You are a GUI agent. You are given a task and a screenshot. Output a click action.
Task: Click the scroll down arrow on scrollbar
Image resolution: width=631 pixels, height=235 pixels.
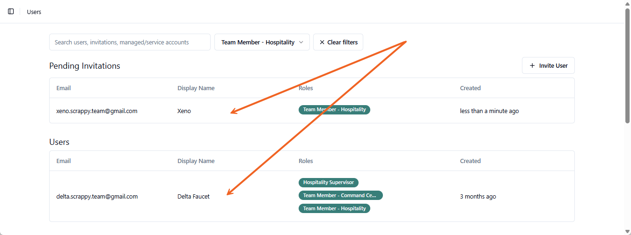tap(627, 231)
